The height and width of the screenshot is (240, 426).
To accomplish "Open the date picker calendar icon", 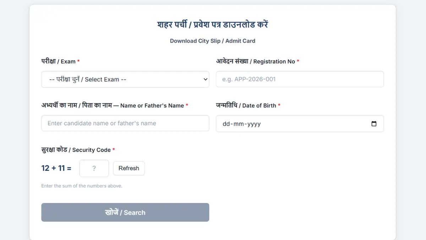I will click(x=375, y=123).
